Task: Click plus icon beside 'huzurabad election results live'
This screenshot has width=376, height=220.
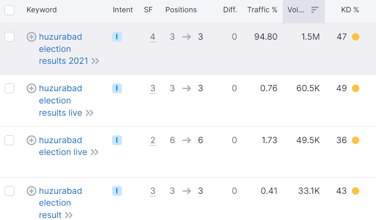Action: [31, 88]
